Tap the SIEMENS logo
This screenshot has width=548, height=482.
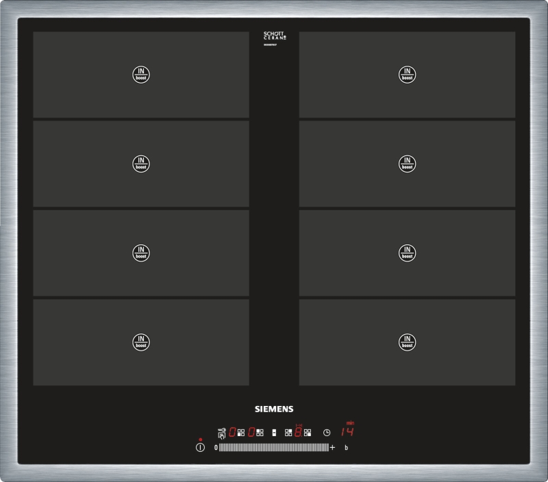(274, 409)
